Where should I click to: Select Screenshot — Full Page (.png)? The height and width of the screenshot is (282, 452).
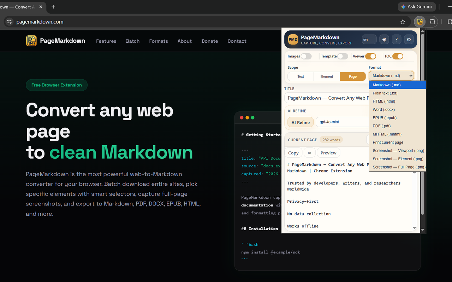pos(397,167)
